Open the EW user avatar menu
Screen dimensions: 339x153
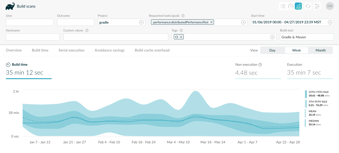click(330, 6)
